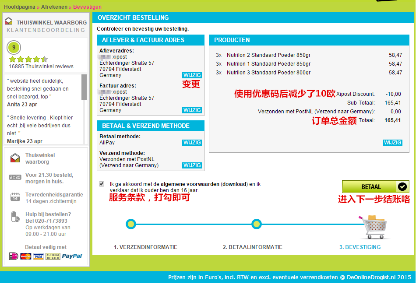Click the Bevestigen breadcrumb
This screenshot has width=416, height=284.
click(87, 7)
